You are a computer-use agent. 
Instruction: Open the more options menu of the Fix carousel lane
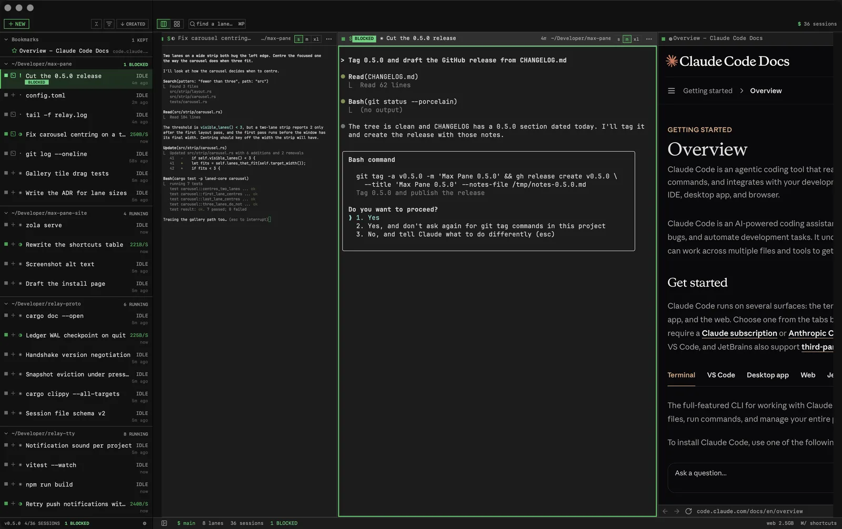[329, 39]
